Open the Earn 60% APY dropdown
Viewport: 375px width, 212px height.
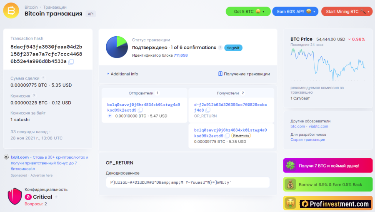pos(295,12)
